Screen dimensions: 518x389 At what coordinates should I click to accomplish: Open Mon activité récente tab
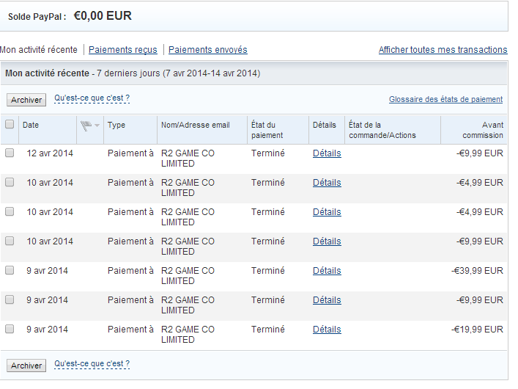(39, 50)
